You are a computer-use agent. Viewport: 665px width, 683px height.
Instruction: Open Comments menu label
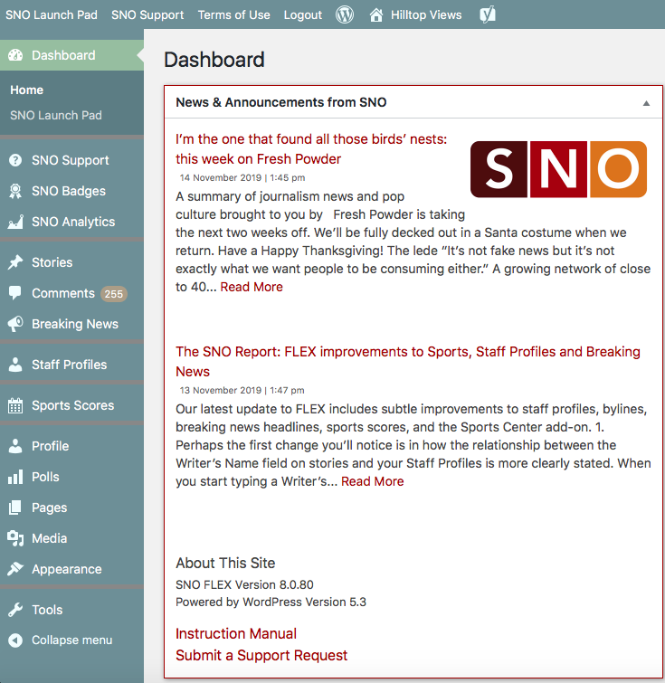coord(63,293)
